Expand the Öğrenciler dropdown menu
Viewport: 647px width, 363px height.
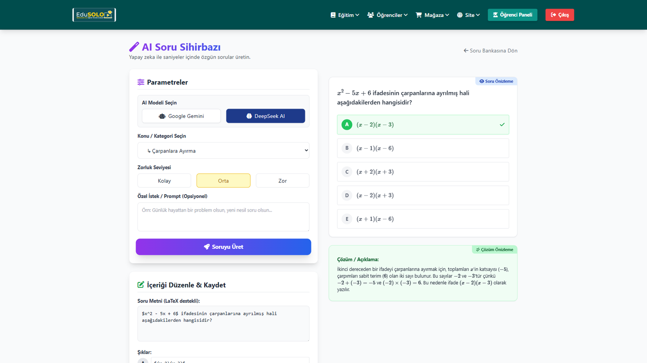pyautogui.click(x=387, y=15)
